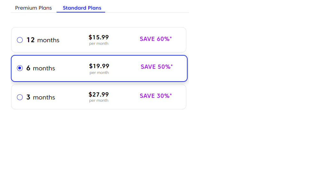Click the per month text under $19.99
The image size is (325, 189).
click(x=99, y=73)
